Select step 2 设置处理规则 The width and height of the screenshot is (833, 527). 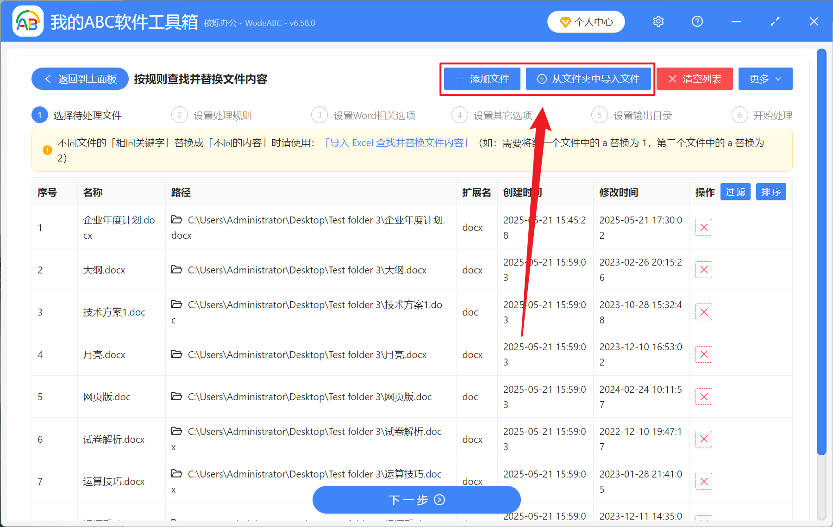(222, 115)
